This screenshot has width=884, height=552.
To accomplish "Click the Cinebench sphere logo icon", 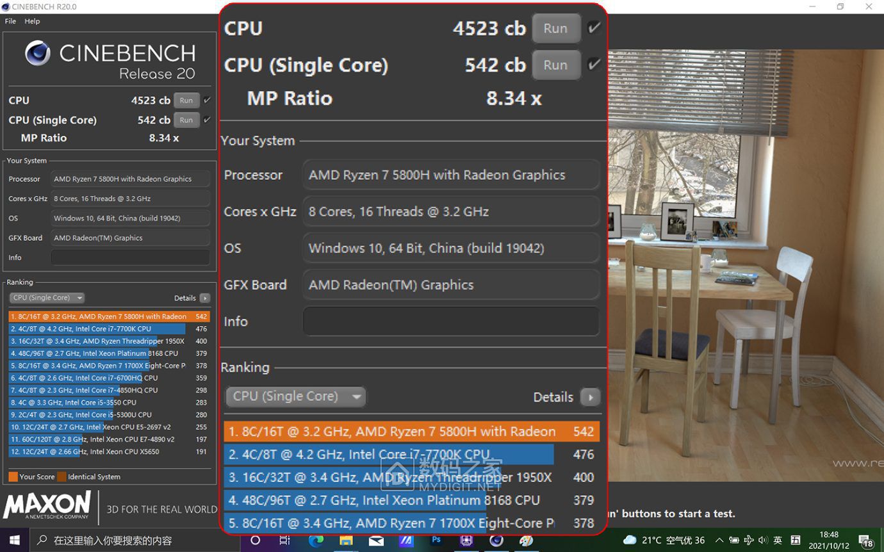I will coord(38,53).
